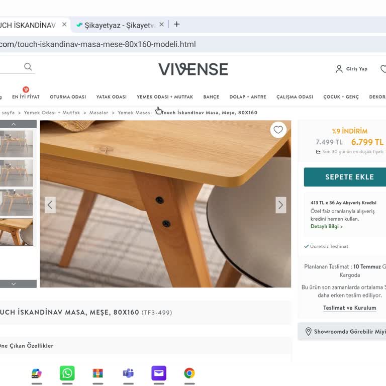
Task: Close the Şikayetyaz tab
Action: pos(161,24)
